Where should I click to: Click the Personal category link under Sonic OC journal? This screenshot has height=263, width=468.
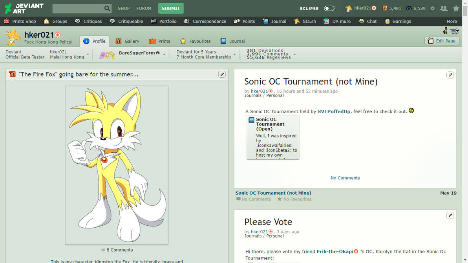click(x=275, y=95)
